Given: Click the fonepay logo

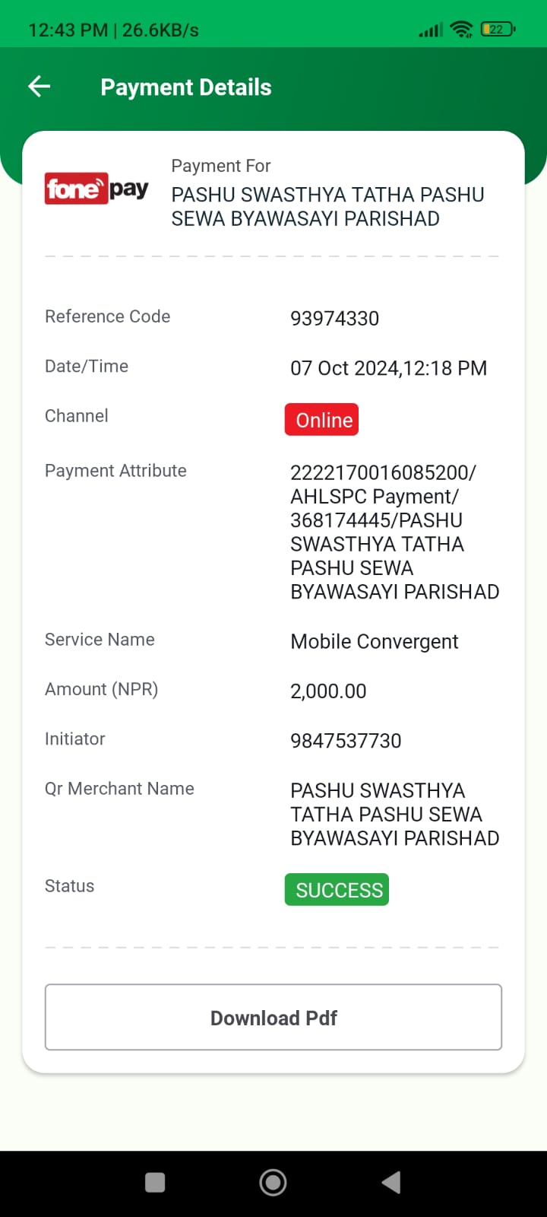Looking at the screenshot, I should [96, 189].
